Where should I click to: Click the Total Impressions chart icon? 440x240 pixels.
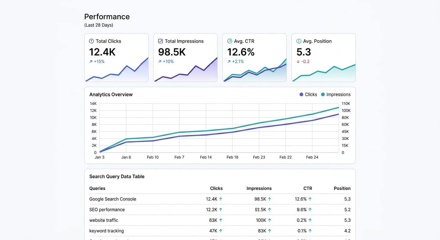(x=160, y=41)
